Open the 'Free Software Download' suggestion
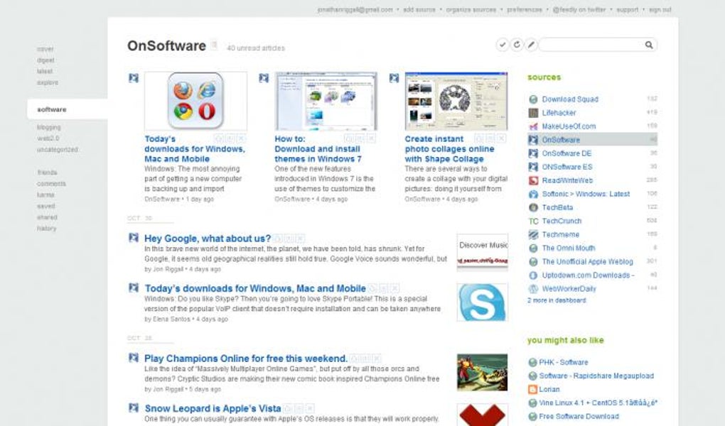 579,416
